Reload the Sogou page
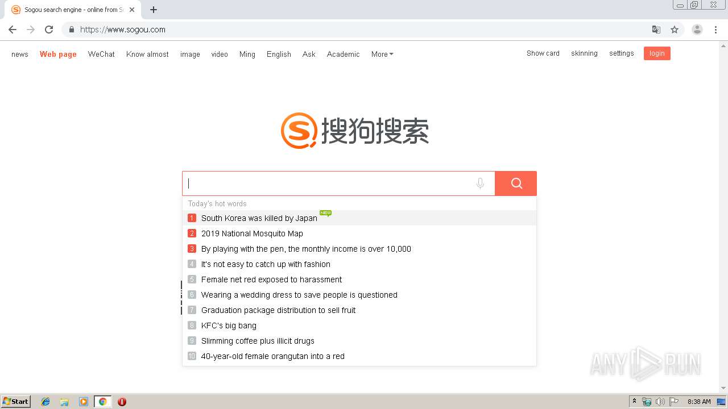This screenshot has width=728, height=409. coord(49,30)
